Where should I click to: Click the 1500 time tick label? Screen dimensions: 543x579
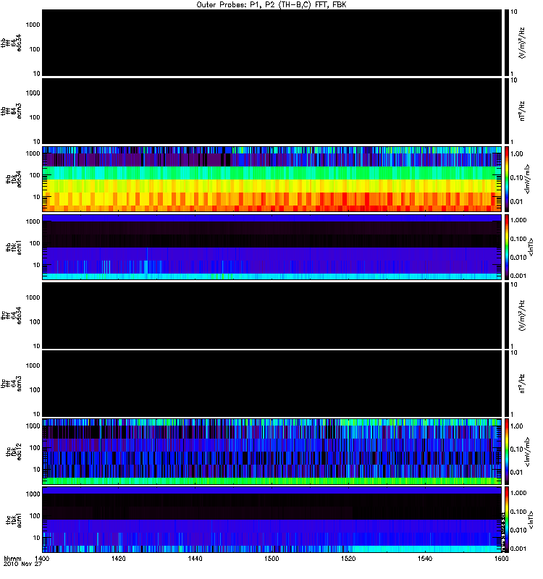point(271,558)
